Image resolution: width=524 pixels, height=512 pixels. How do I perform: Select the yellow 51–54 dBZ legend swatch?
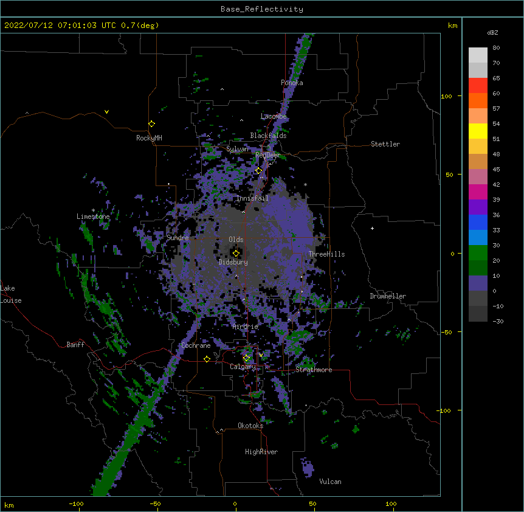(478, 131)
